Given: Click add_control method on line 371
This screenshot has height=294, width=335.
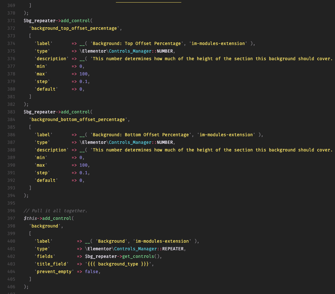Looking at the screenshot, I should (76, 21).
